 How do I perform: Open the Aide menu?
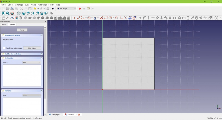pos(58,5)
